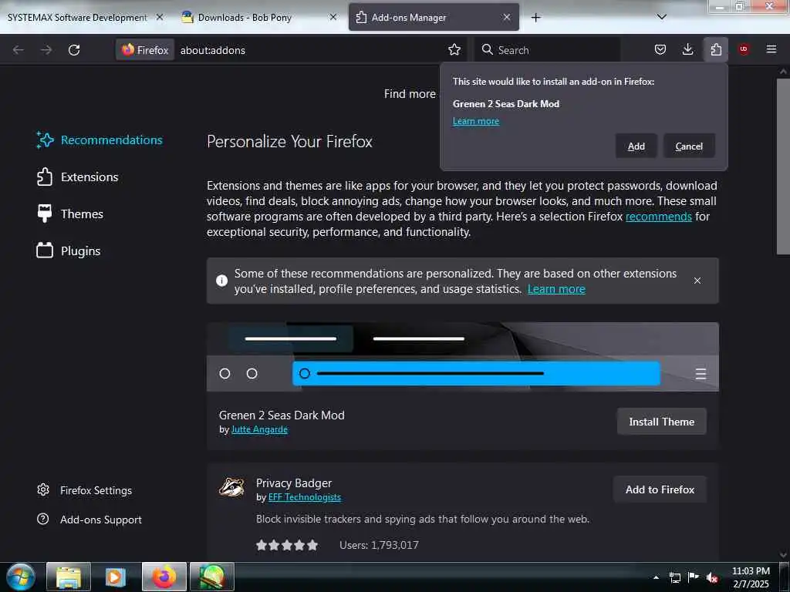790x592 pixels.
Task: Click the green globe taskbar application icon
Action: point(212,577)
